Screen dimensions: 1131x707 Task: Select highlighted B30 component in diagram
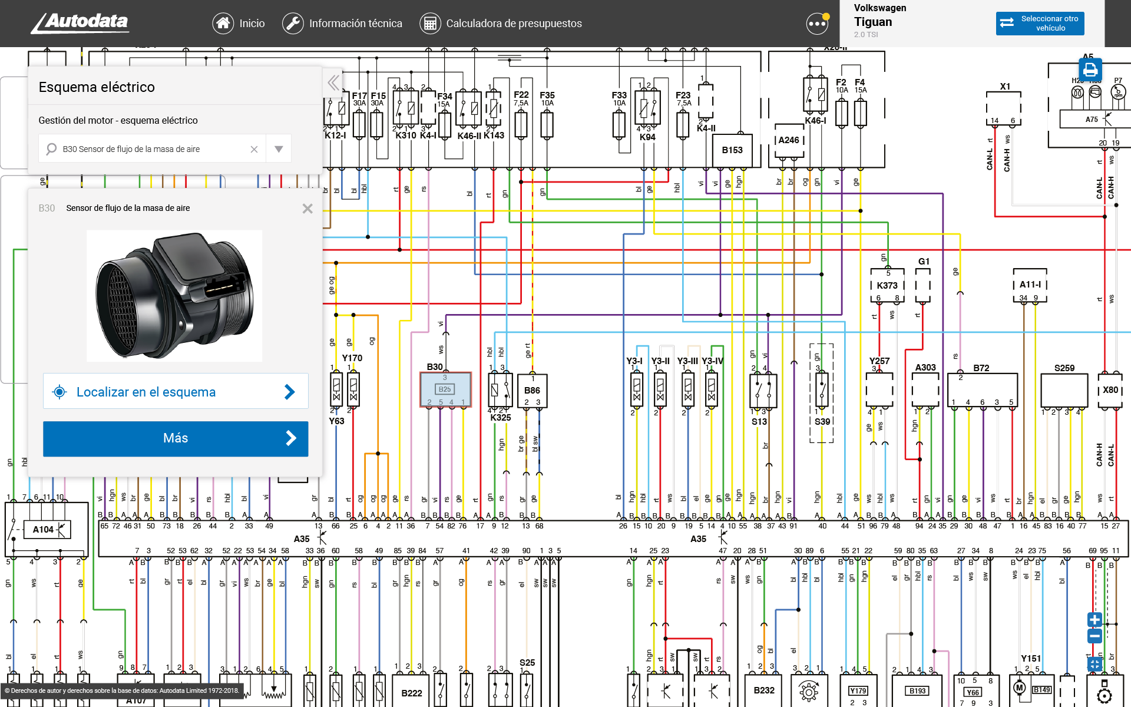pyautogui.click(x=445, y=389)
